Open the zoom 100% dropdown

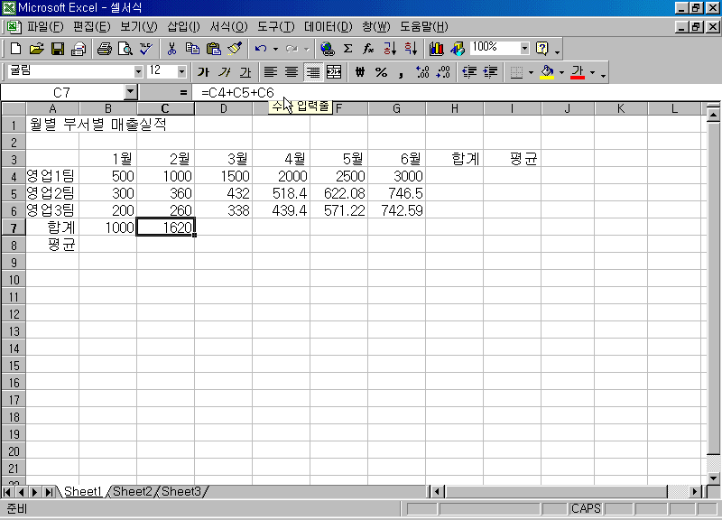524,49
